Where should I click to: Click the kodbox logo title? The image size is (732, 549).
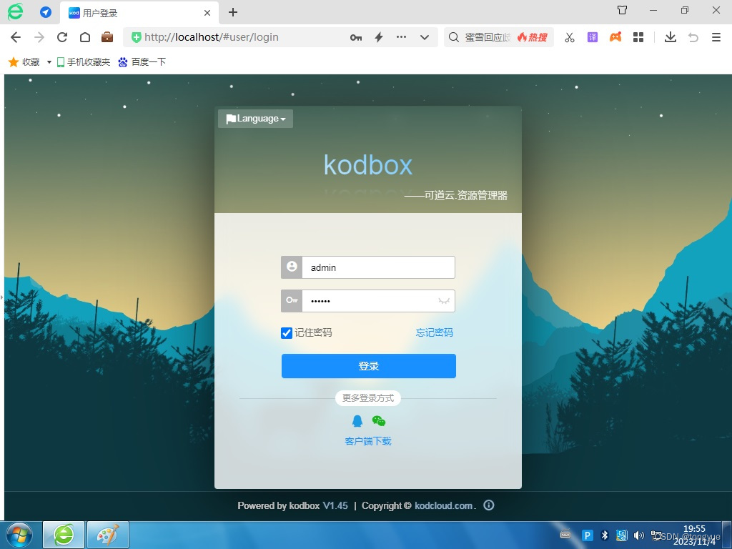(x=368, y=165)
